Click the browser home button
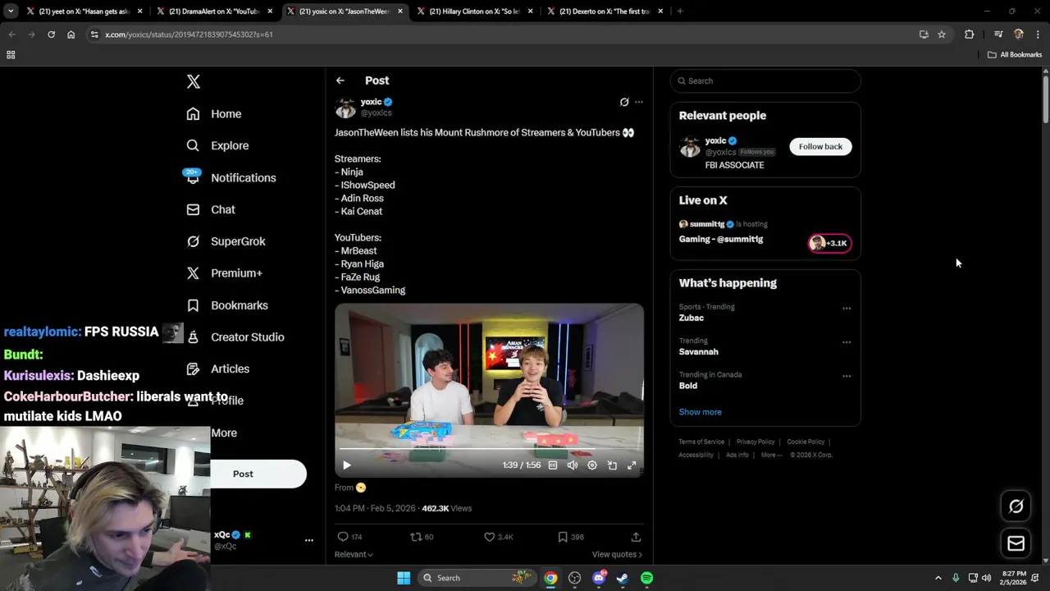Viewport: 1050px width, 591px height. [x=71, y=34]
